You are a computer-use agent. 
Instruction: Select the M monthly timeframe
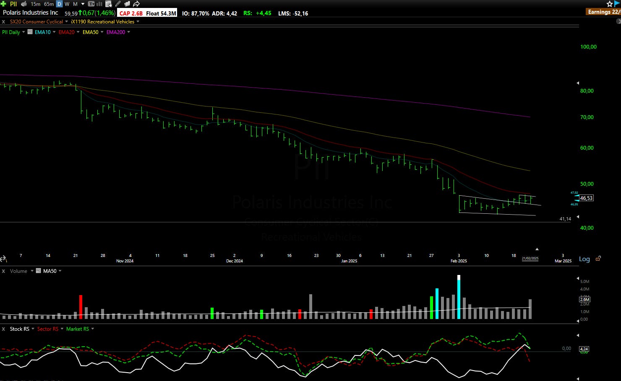click(76, 4)
